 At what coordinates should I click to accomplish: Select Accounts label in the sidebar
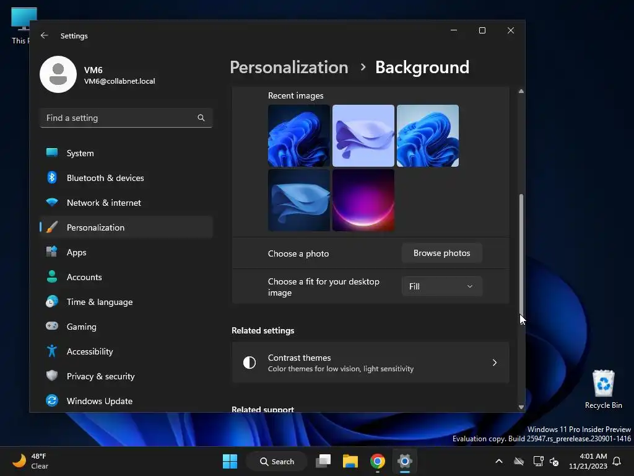click(x=84, y=277)
